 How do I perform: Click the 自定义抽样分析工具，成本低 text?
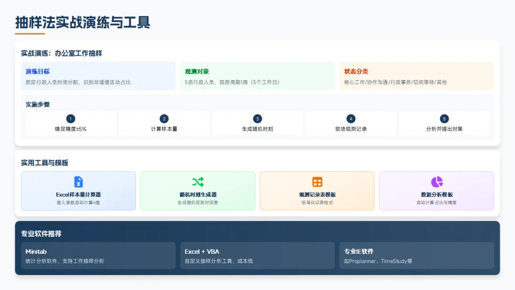pyautogui.click(x=219, y=261)
